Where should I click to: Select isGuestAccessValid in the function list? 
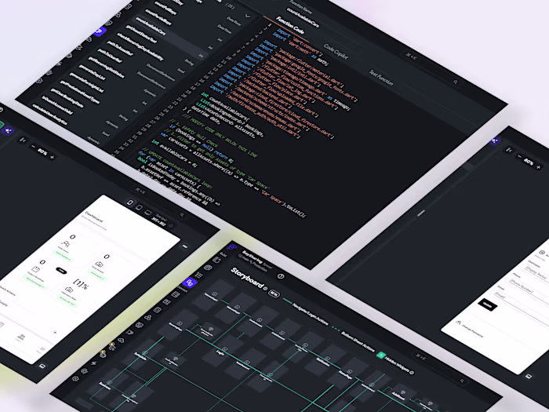[x=57, y=104]
